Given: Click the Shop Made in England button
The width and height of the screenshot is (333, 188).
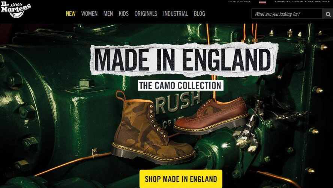Looking at the screenshot, I should pyautogui.click(x=181, y=179).
